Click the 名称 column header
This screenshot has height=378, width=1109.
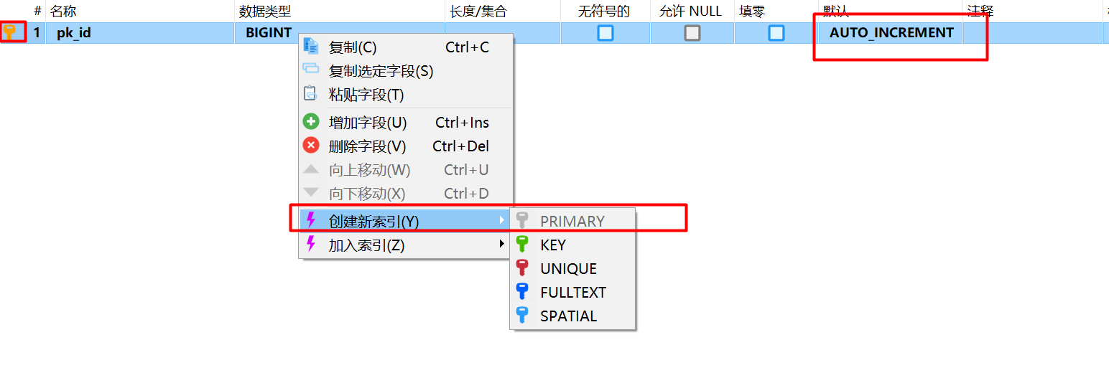pos(63,11)
